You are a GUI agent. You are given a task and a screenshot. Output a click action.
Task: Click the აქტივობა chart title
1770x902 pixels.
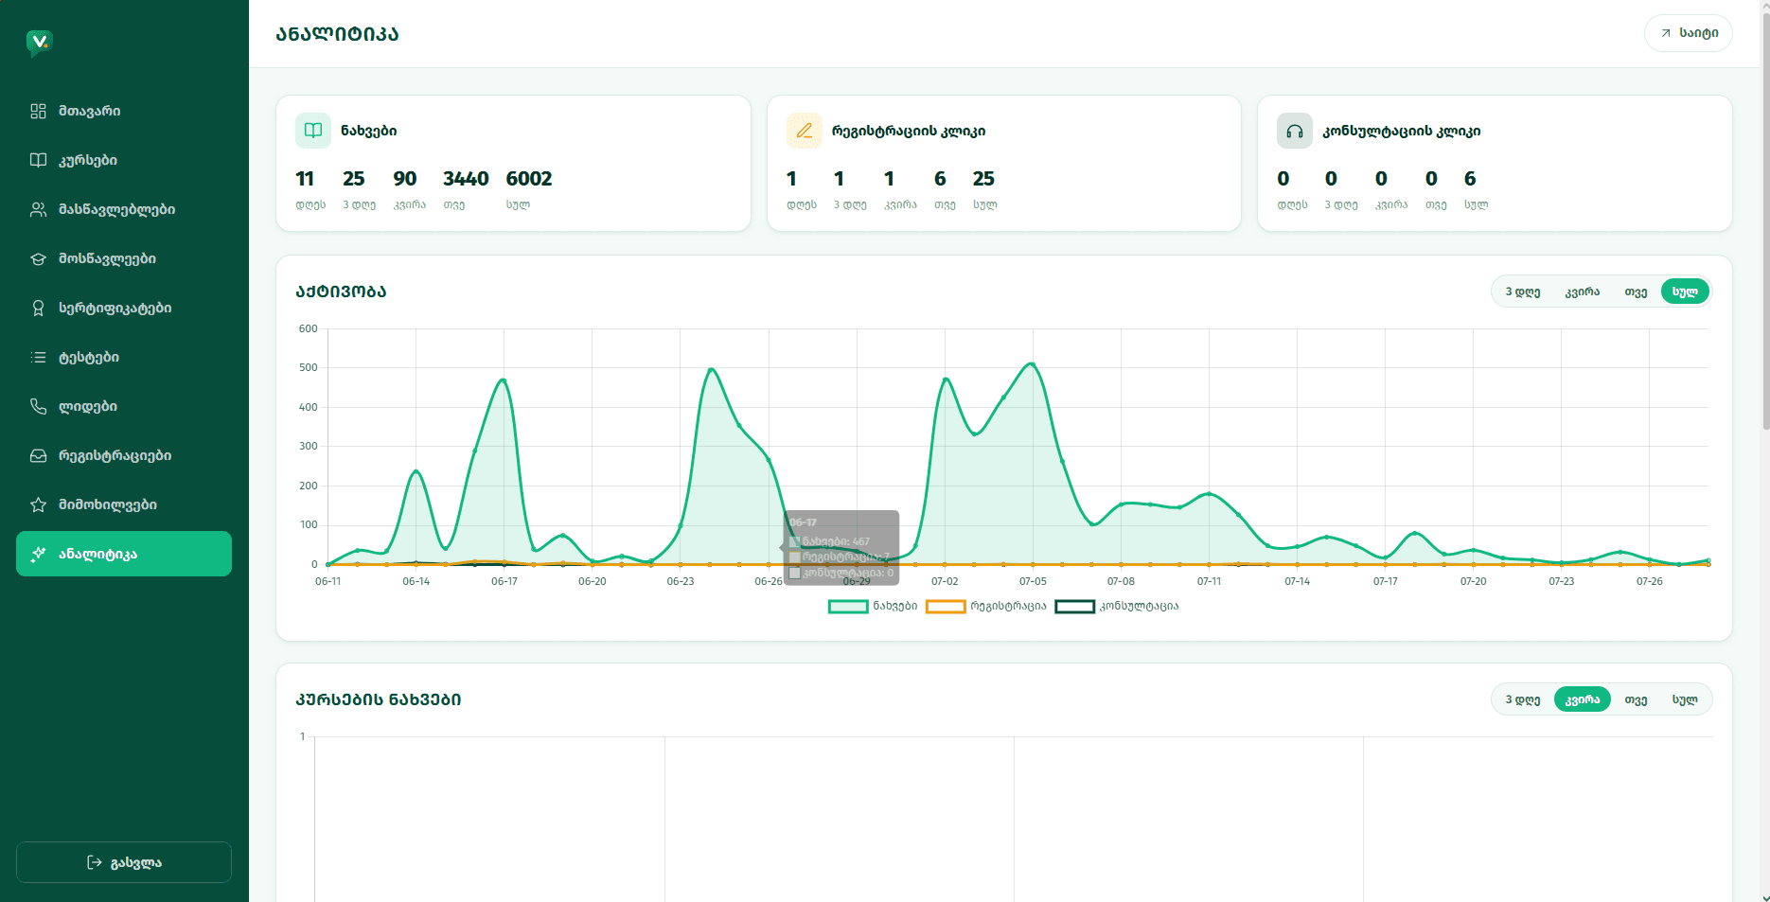[341, 292]
